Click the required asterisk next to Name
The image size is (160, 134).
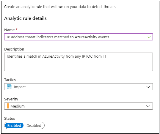(17, 29)
